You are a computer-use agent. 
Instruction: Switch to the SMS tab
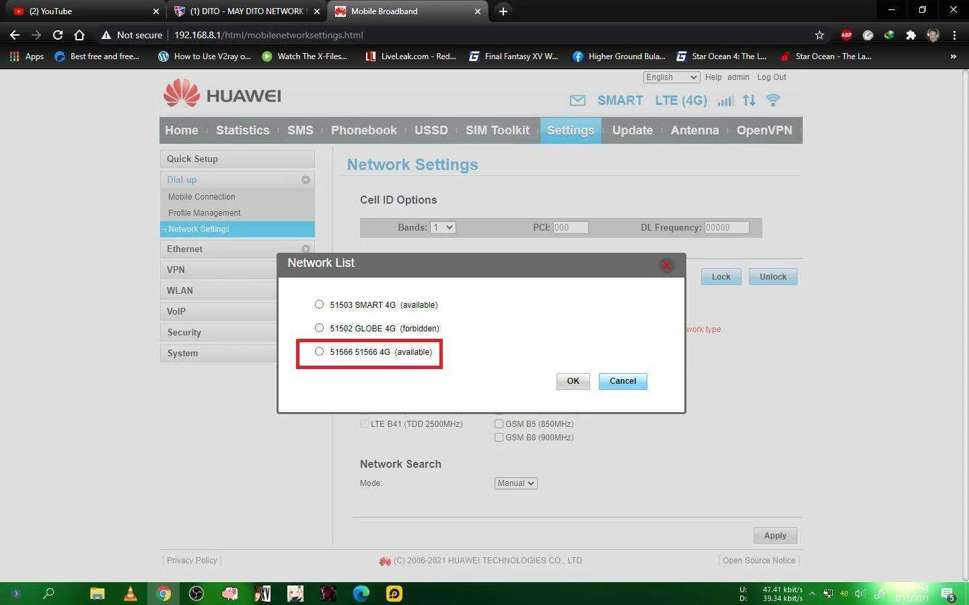point(300,130)
